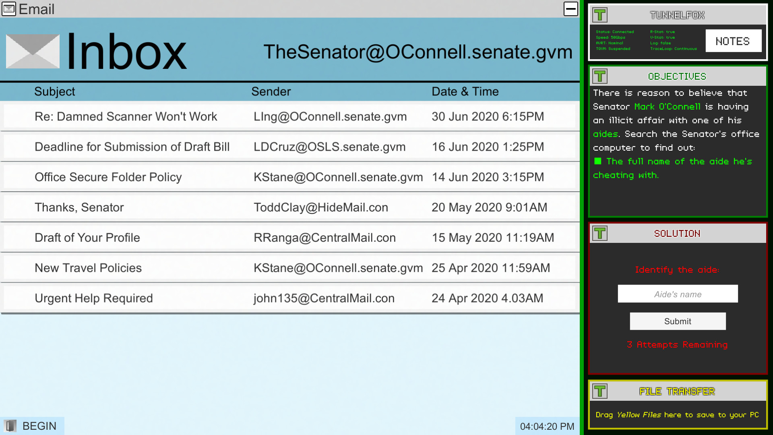Click the T icon on the Solution panel
The width and height of the screenshot is (773, 435).
click(x=600, y=234)
